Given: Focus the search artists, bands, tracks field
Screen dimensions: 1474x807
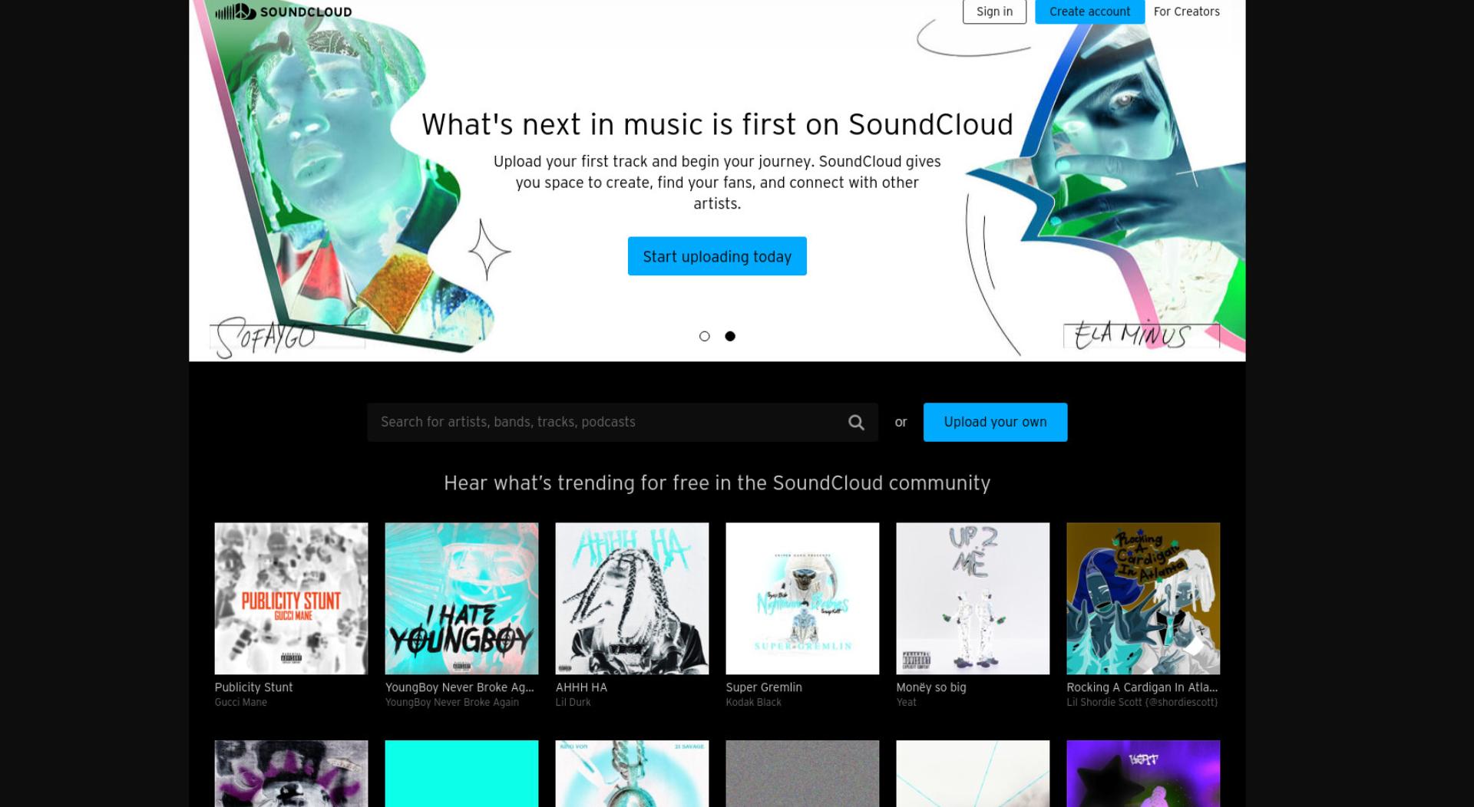Looking at the screenshot, I should pos(606,422).
